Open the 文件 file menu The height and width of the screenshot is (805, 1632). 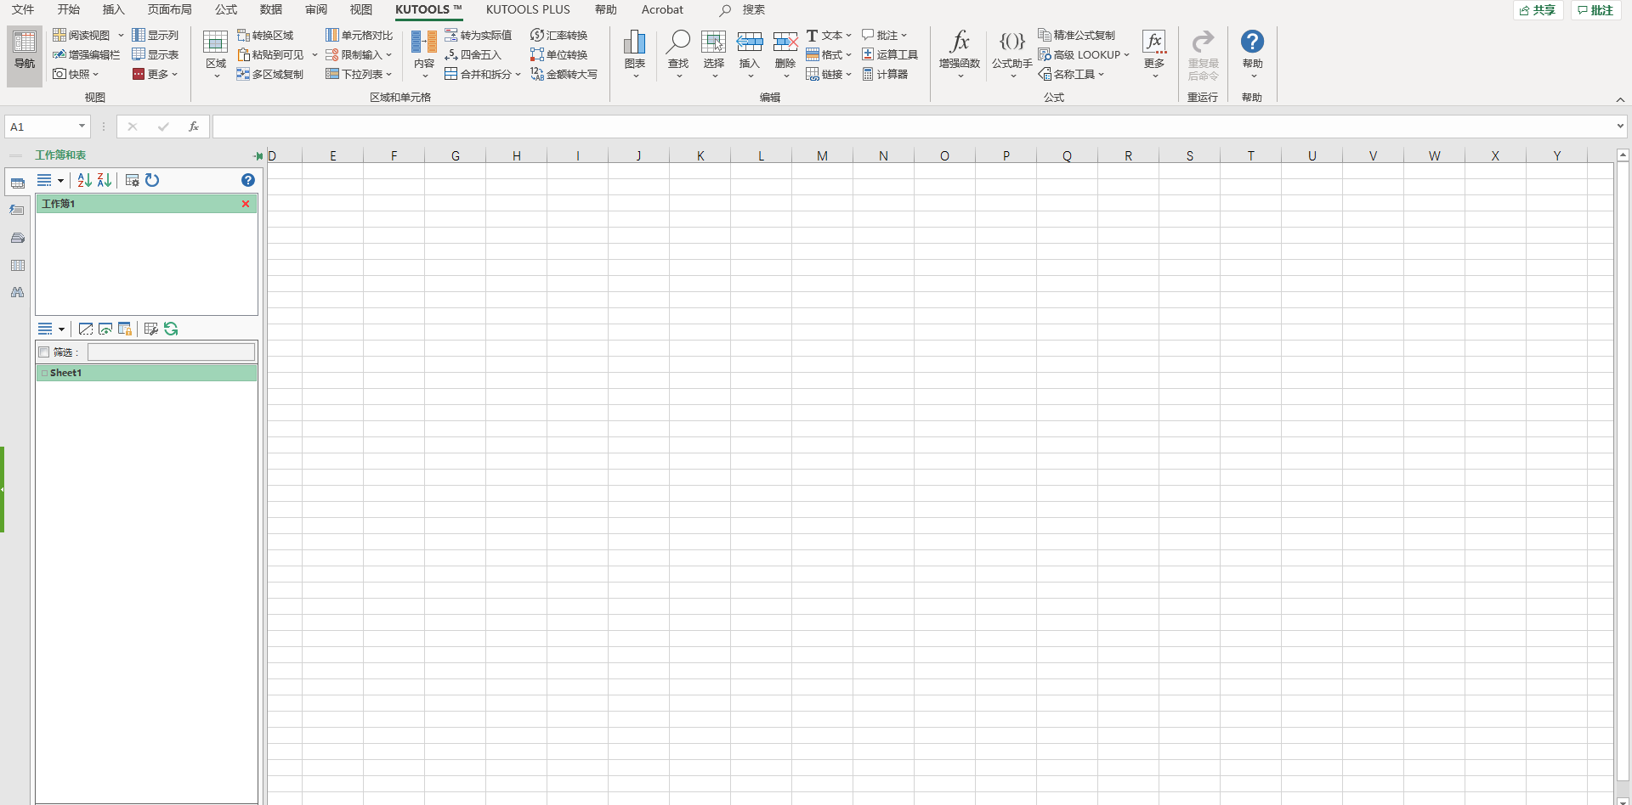click(x=23, y=9)
